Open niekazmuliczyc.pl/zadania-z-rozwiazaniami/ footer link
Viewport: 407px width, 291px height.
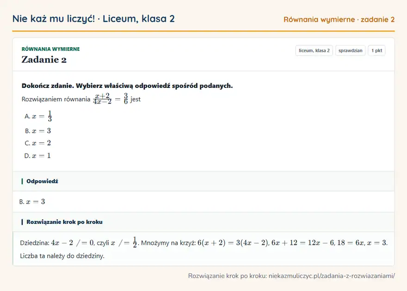tap(332, 276)
